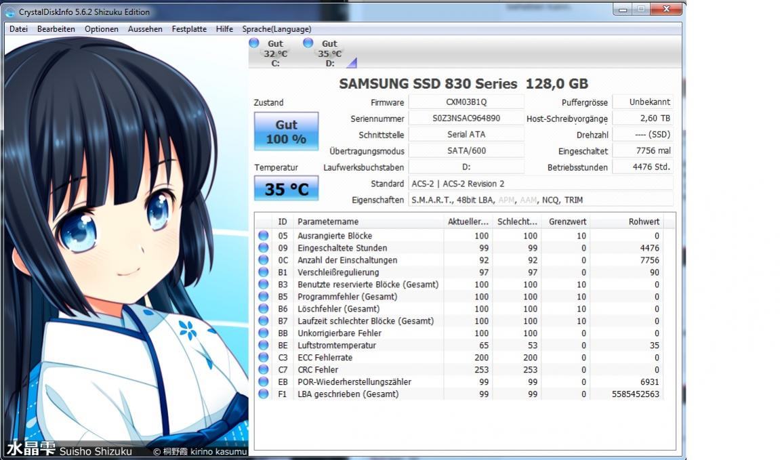
Task: Click status orb of row B3 reservierte Blöcke
Action: click(x=264, y=285)
